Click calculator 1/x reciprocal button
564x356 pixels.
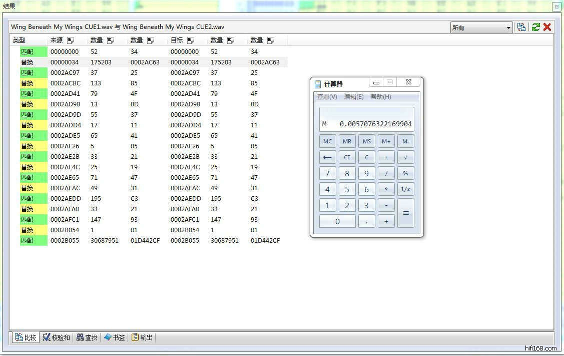406,189
